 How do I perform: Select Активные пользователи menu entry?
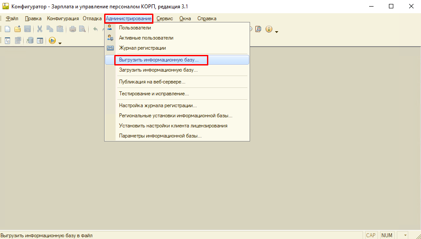point(177,38)
